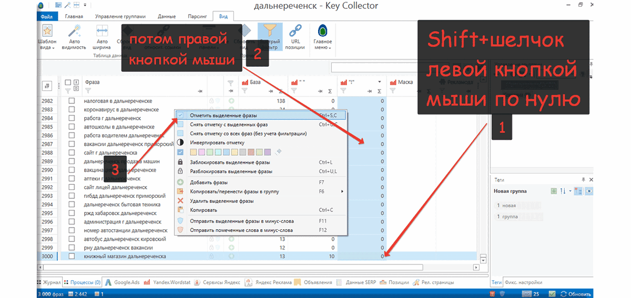This screenshot has width=631, height=298.
Task: Click the black-white invert mark icon
Action: click(x=180, y=142)
